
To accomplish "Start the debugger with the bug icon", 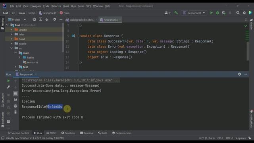I will pyautogui.click(x=217, y=13).
